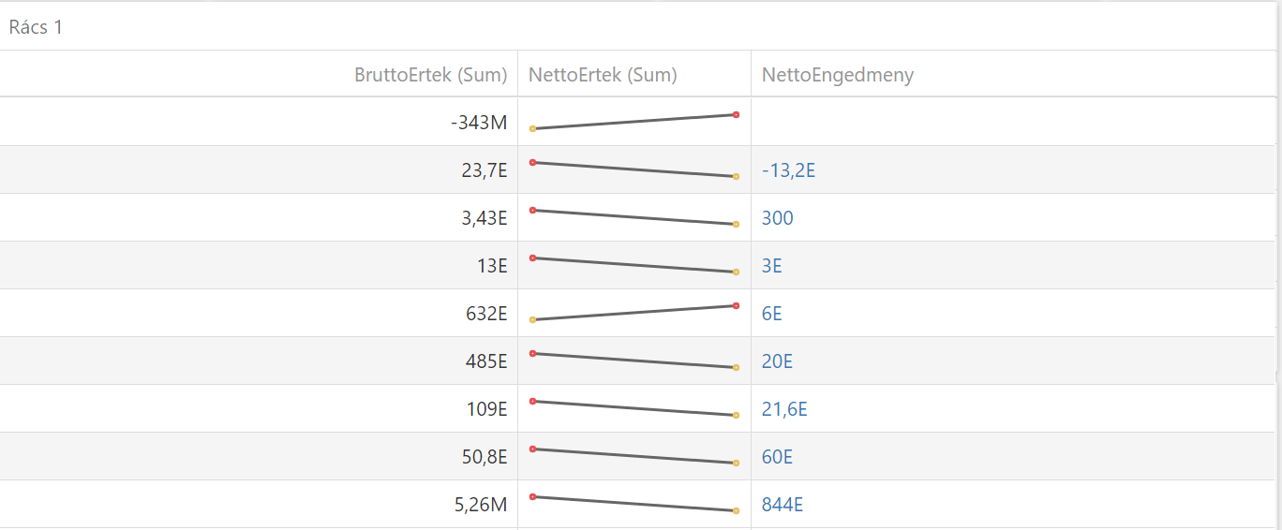Viewport: 1282px width, 530px height.
Task: Click the 5,26M BruttoErtek cell
Action: [x=481, y=505]
